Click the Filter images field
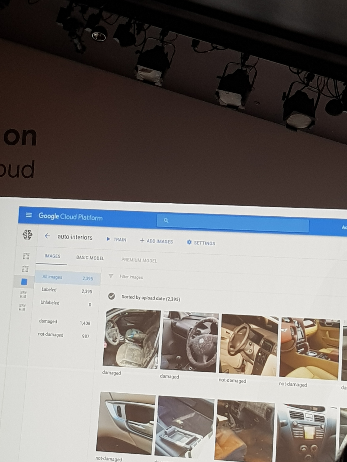The image size is (347, 462). pos(131,277)
